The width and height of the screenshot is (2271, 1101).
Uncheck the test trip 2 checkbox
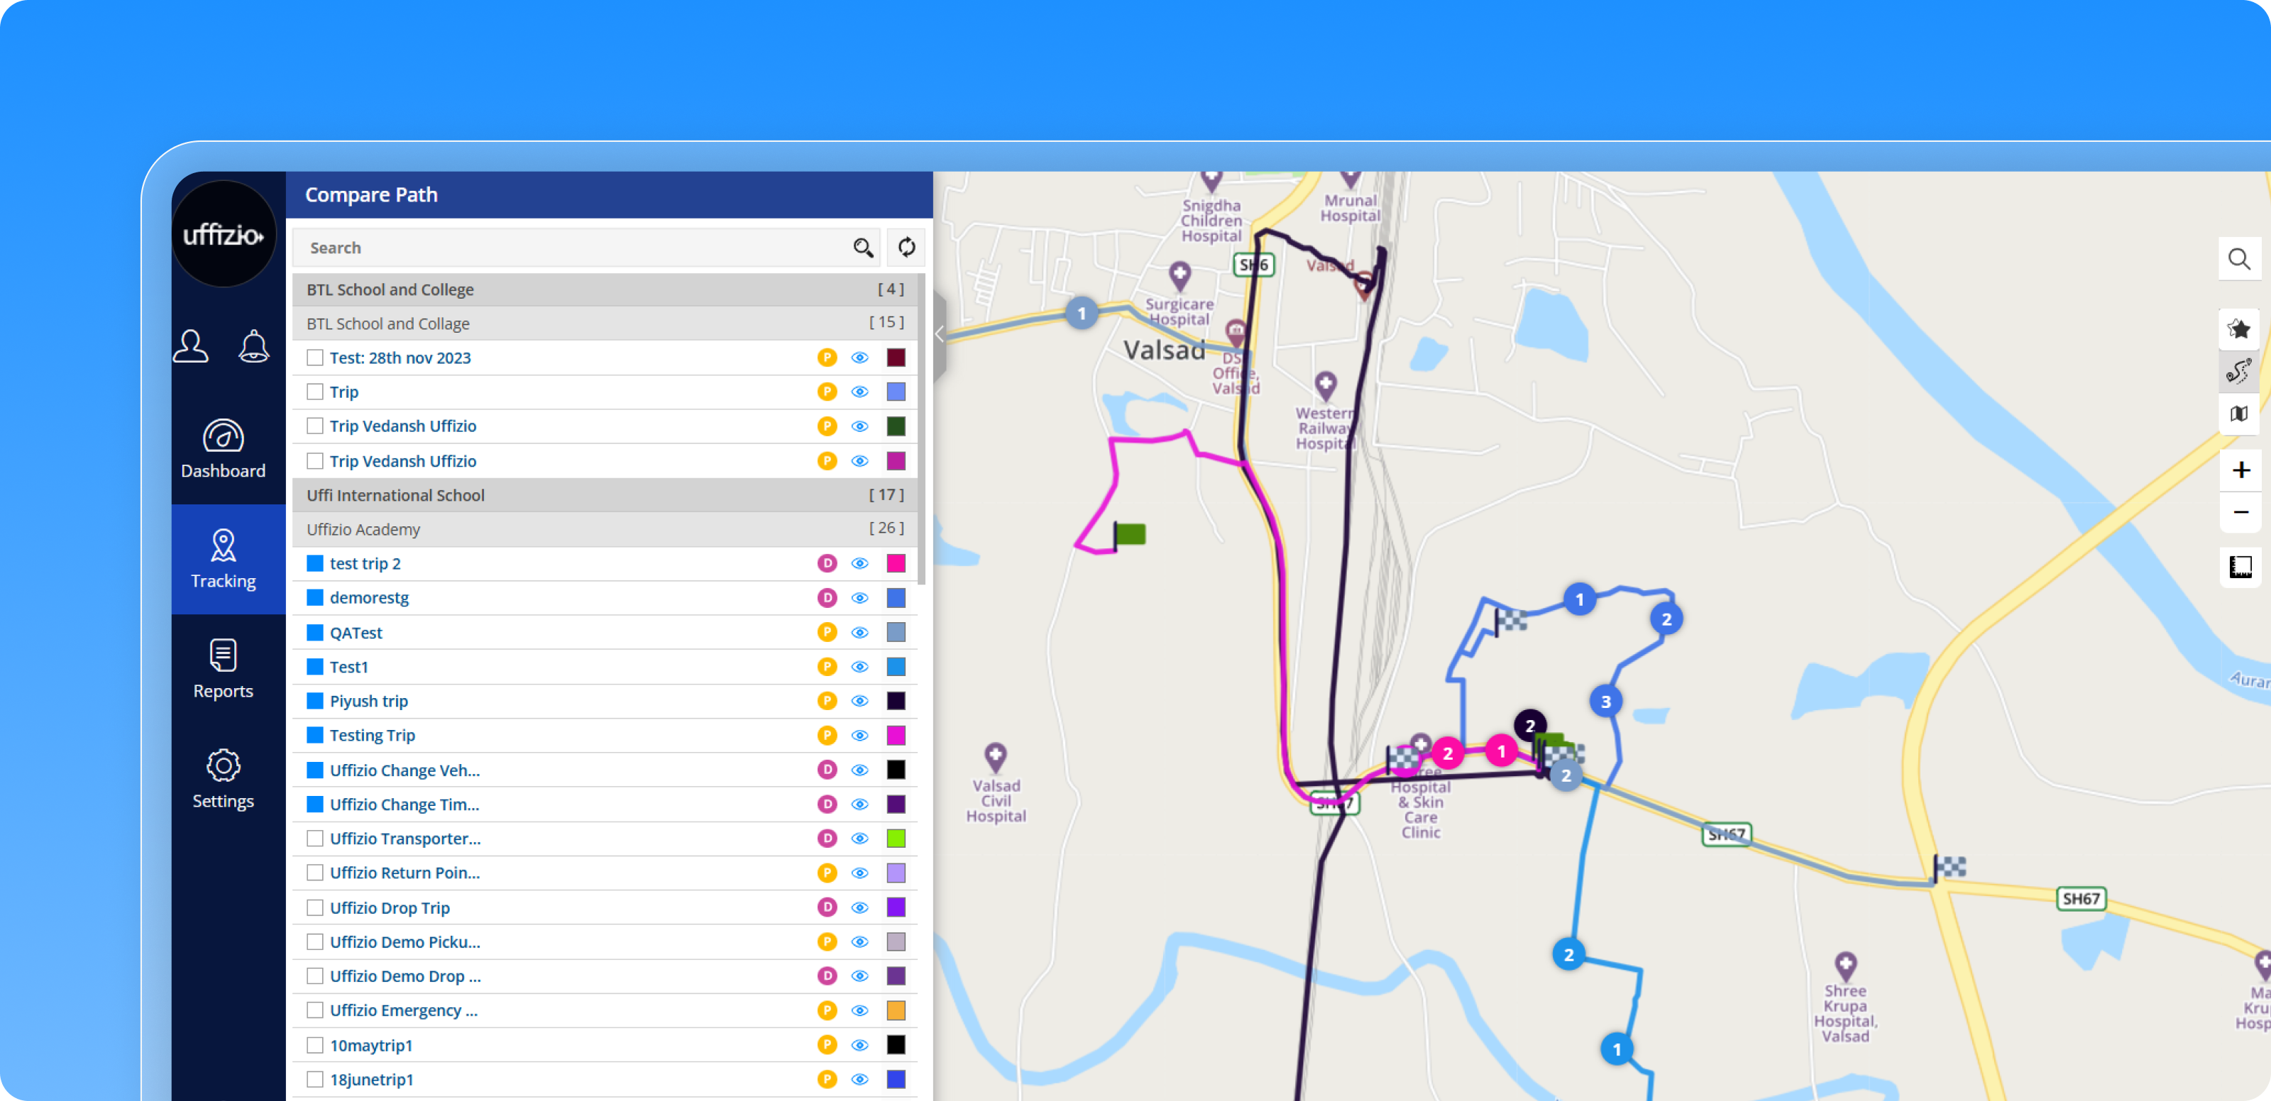(314, 563)
